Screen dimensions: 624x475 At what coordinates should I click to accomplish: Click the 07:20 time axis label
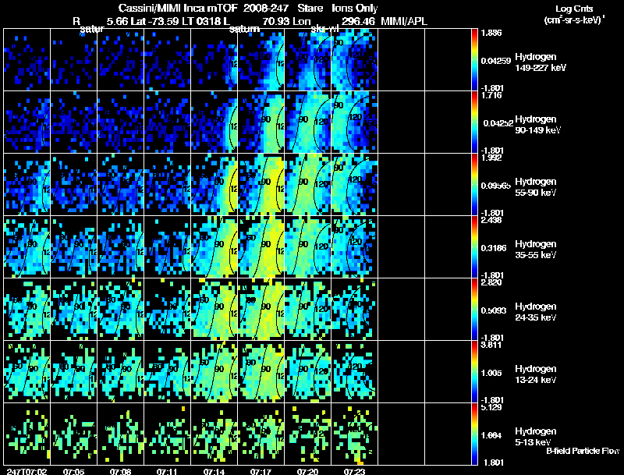coord(307,471)
